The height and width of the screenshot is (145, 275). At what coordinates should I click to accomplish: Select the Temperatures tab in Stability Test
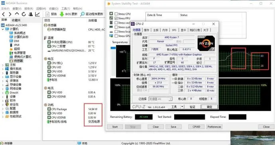click(120, 42)
